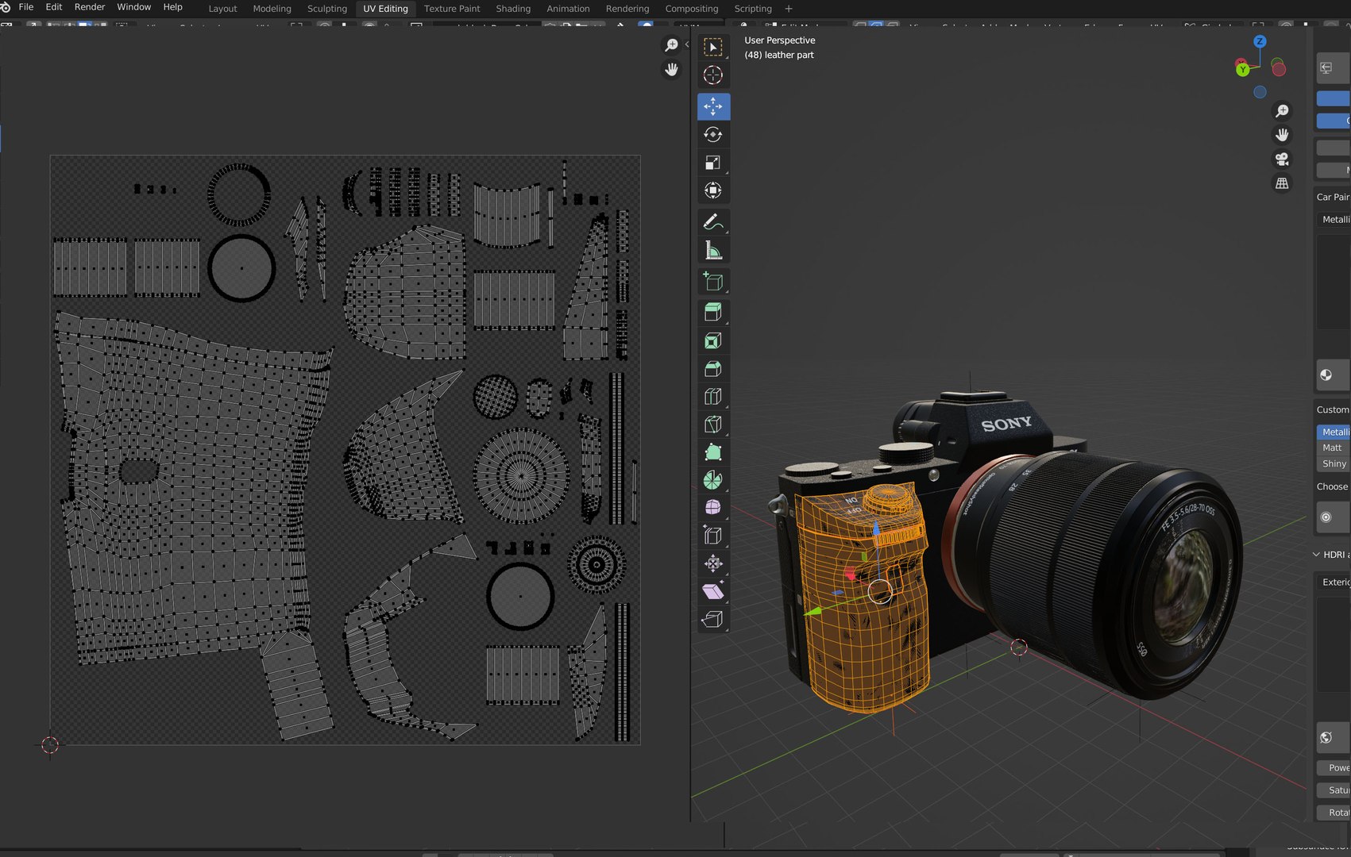Open the Rendering workspace tab
This screenshot has height=857, width=1351.
(x=627, y=9)
